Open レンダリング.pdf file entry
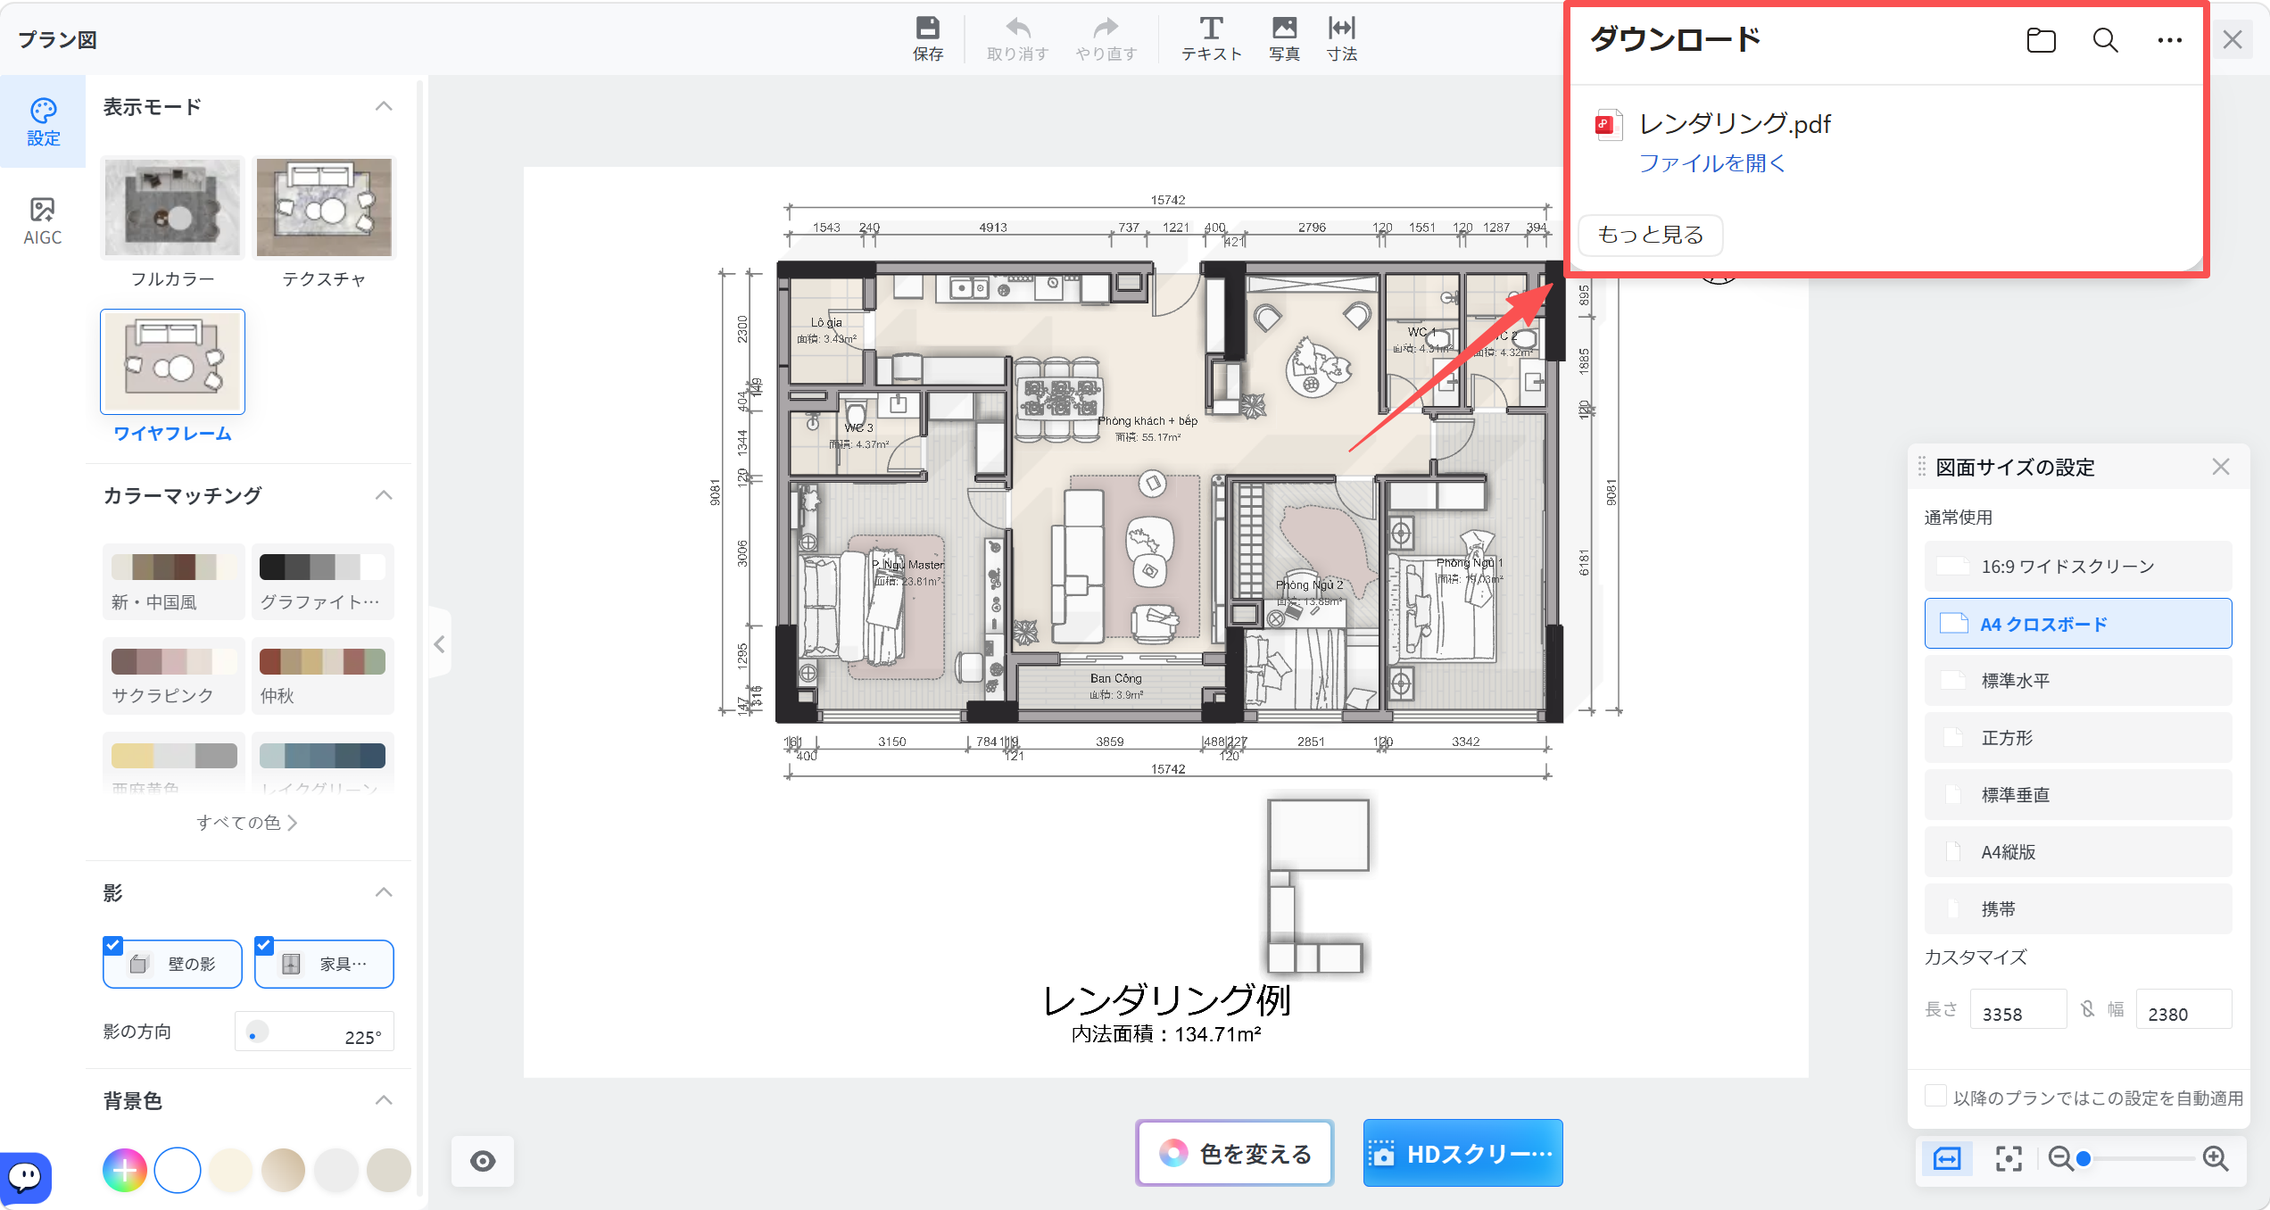This screenshot has width=2270, height=1210. click(1735, 124)
